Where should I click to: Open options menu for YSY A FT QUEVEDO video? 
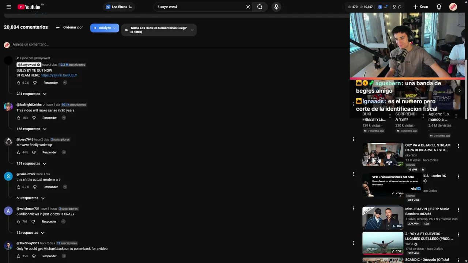[458, 234]
